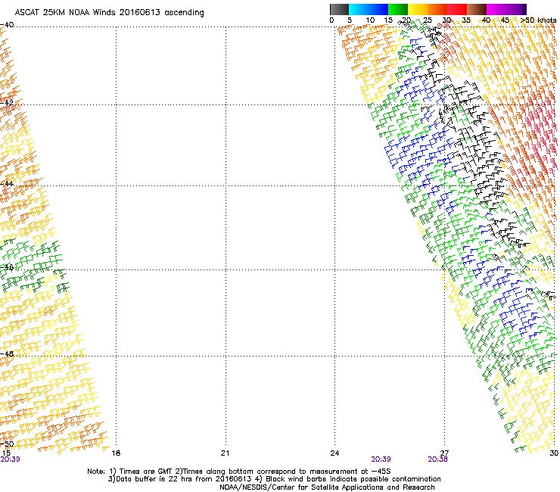Select the yellow 20-25 knots color bar segment
Image resolution: width=560 pixels, height=492 pixels.
[418, 9]
